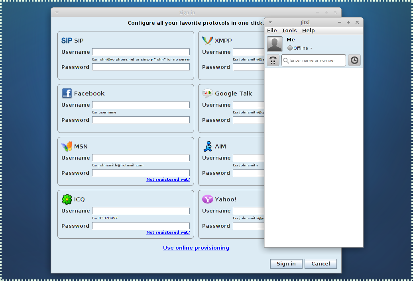Screen dimensions: 413x281
Task: Click the Me avatar picture in Jitsi
Action: click(274, 44)
